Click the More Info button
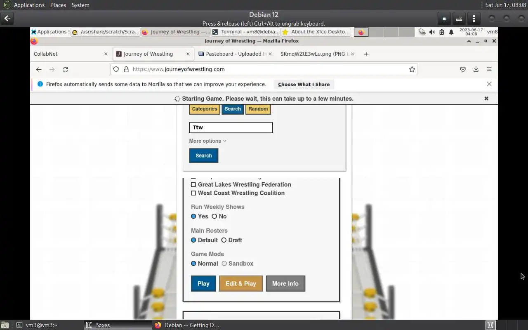528x330 pixels. [285, 284]
